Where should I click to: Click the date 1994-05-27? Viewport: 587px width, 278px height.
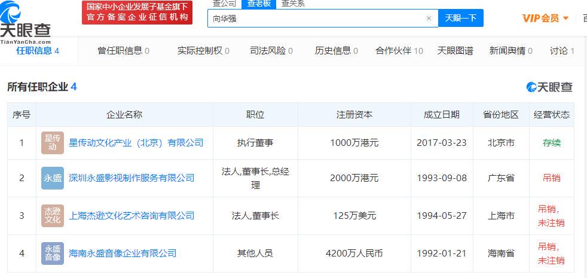coord(442,216)
